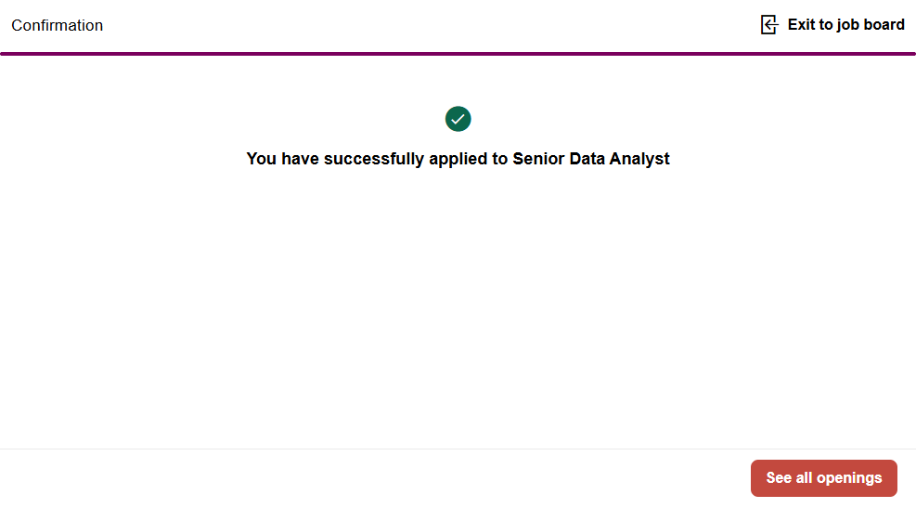The width and height of the screenshot is (916, 508).
Task: Click the Senior Data Analyst job title
Action: tap(591, 159)
